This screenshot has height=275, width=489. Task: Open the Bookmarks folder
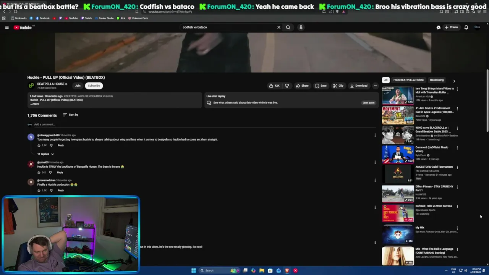click(x=19, y=18)
